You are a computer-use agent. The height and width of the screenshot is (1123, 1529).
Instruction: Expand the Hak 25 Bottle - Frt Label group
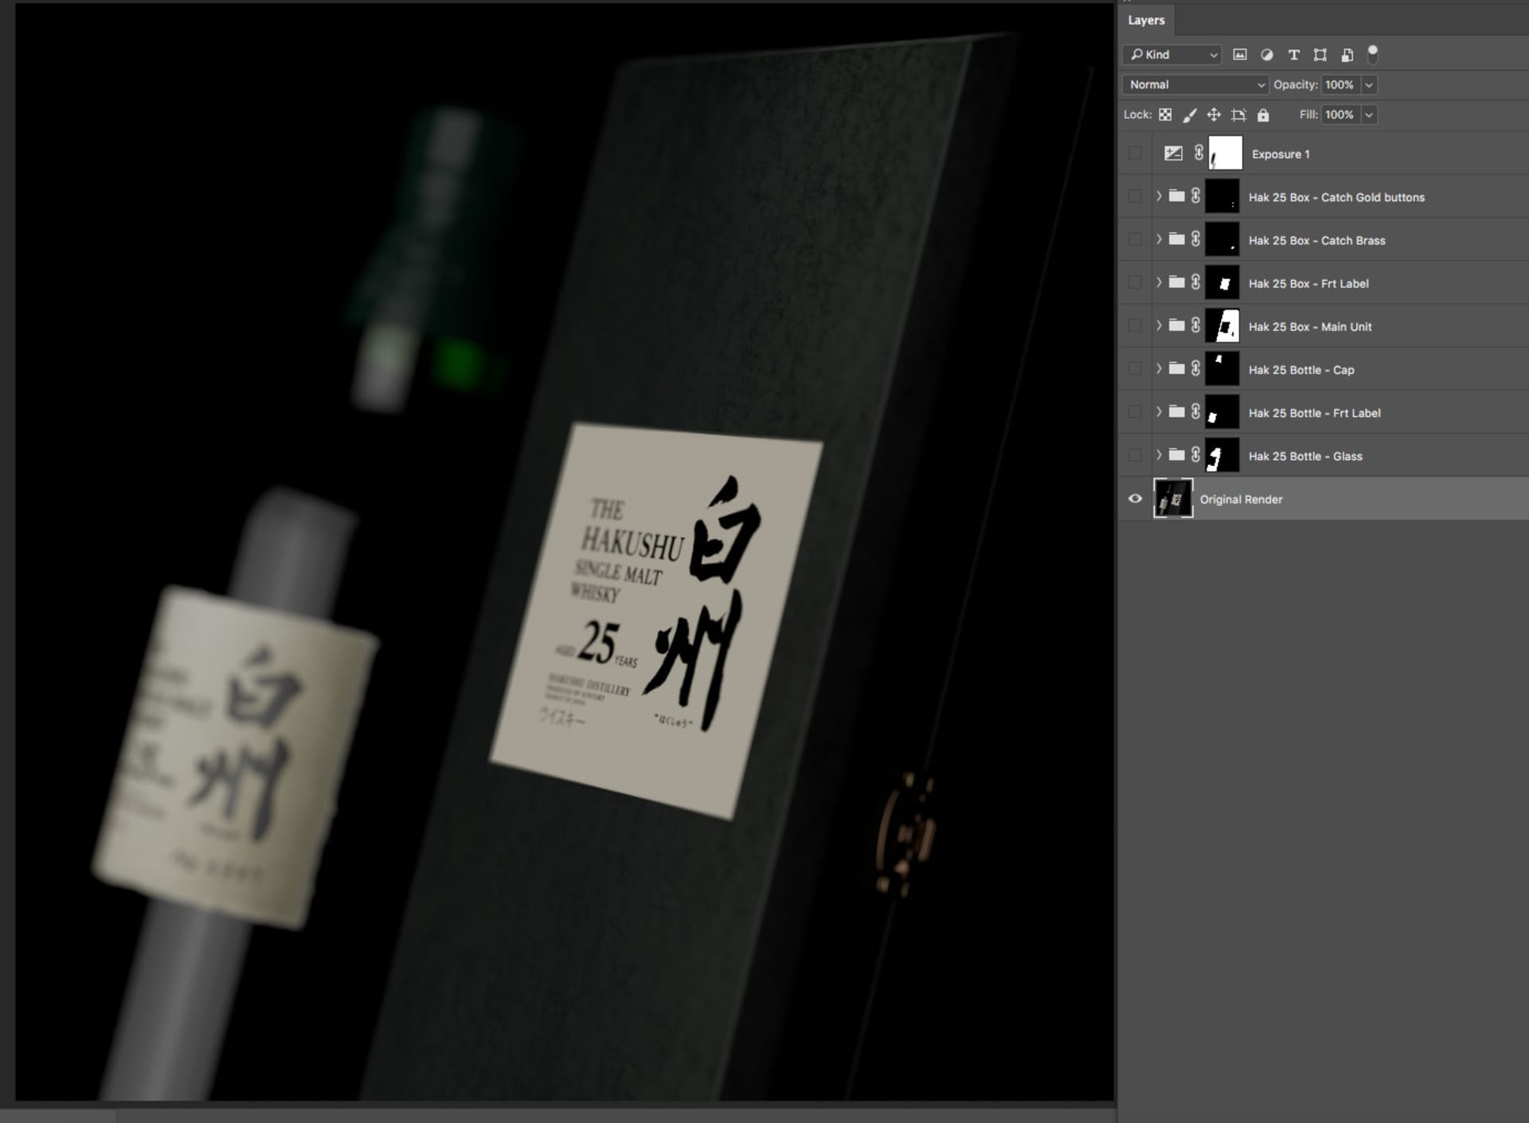pos(1159,413)
